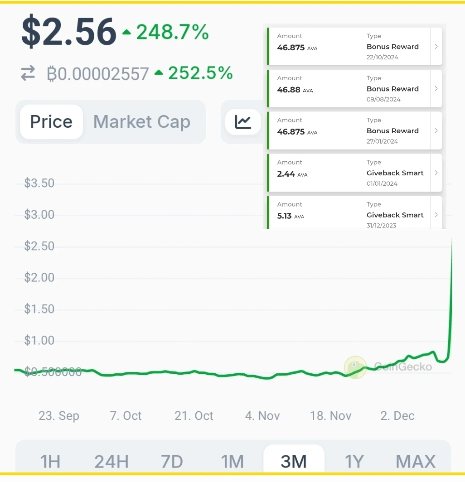Expand the 27/01/2024 Bonus Reward entry chevron
Screen dimensions: 465x482
point(436,130)
